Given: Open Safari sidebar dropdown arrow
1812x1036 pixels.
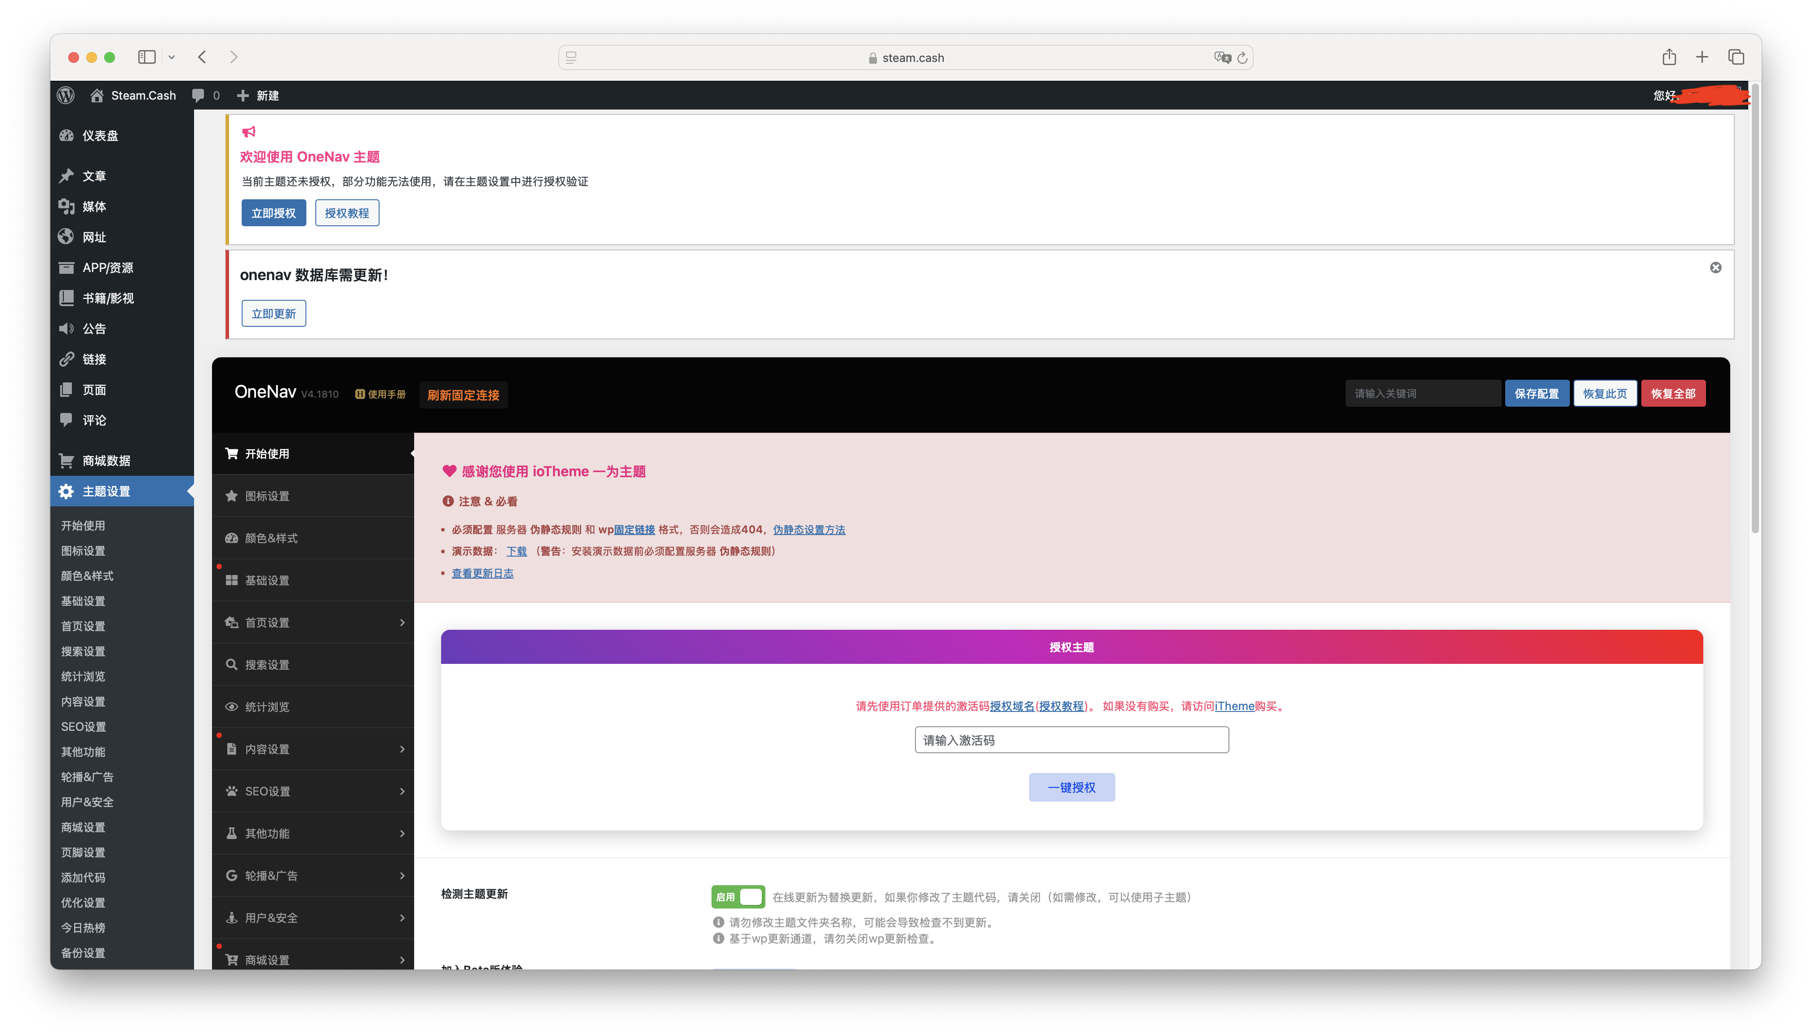Looking at the screenshot, I should click(x=172, y=57).
